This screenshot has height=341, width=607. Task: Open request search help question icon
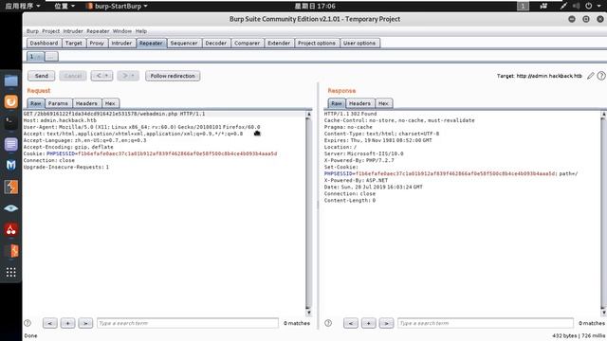tap(28, 323)
